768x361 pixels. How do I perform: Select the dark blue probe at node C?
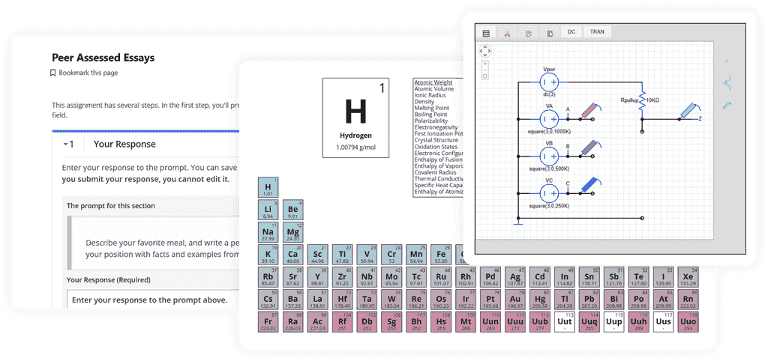589,185
